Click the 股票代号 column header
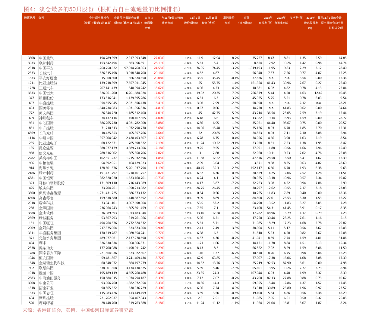The width and height of the screenshot is (369, 319). tap(30, 18)
